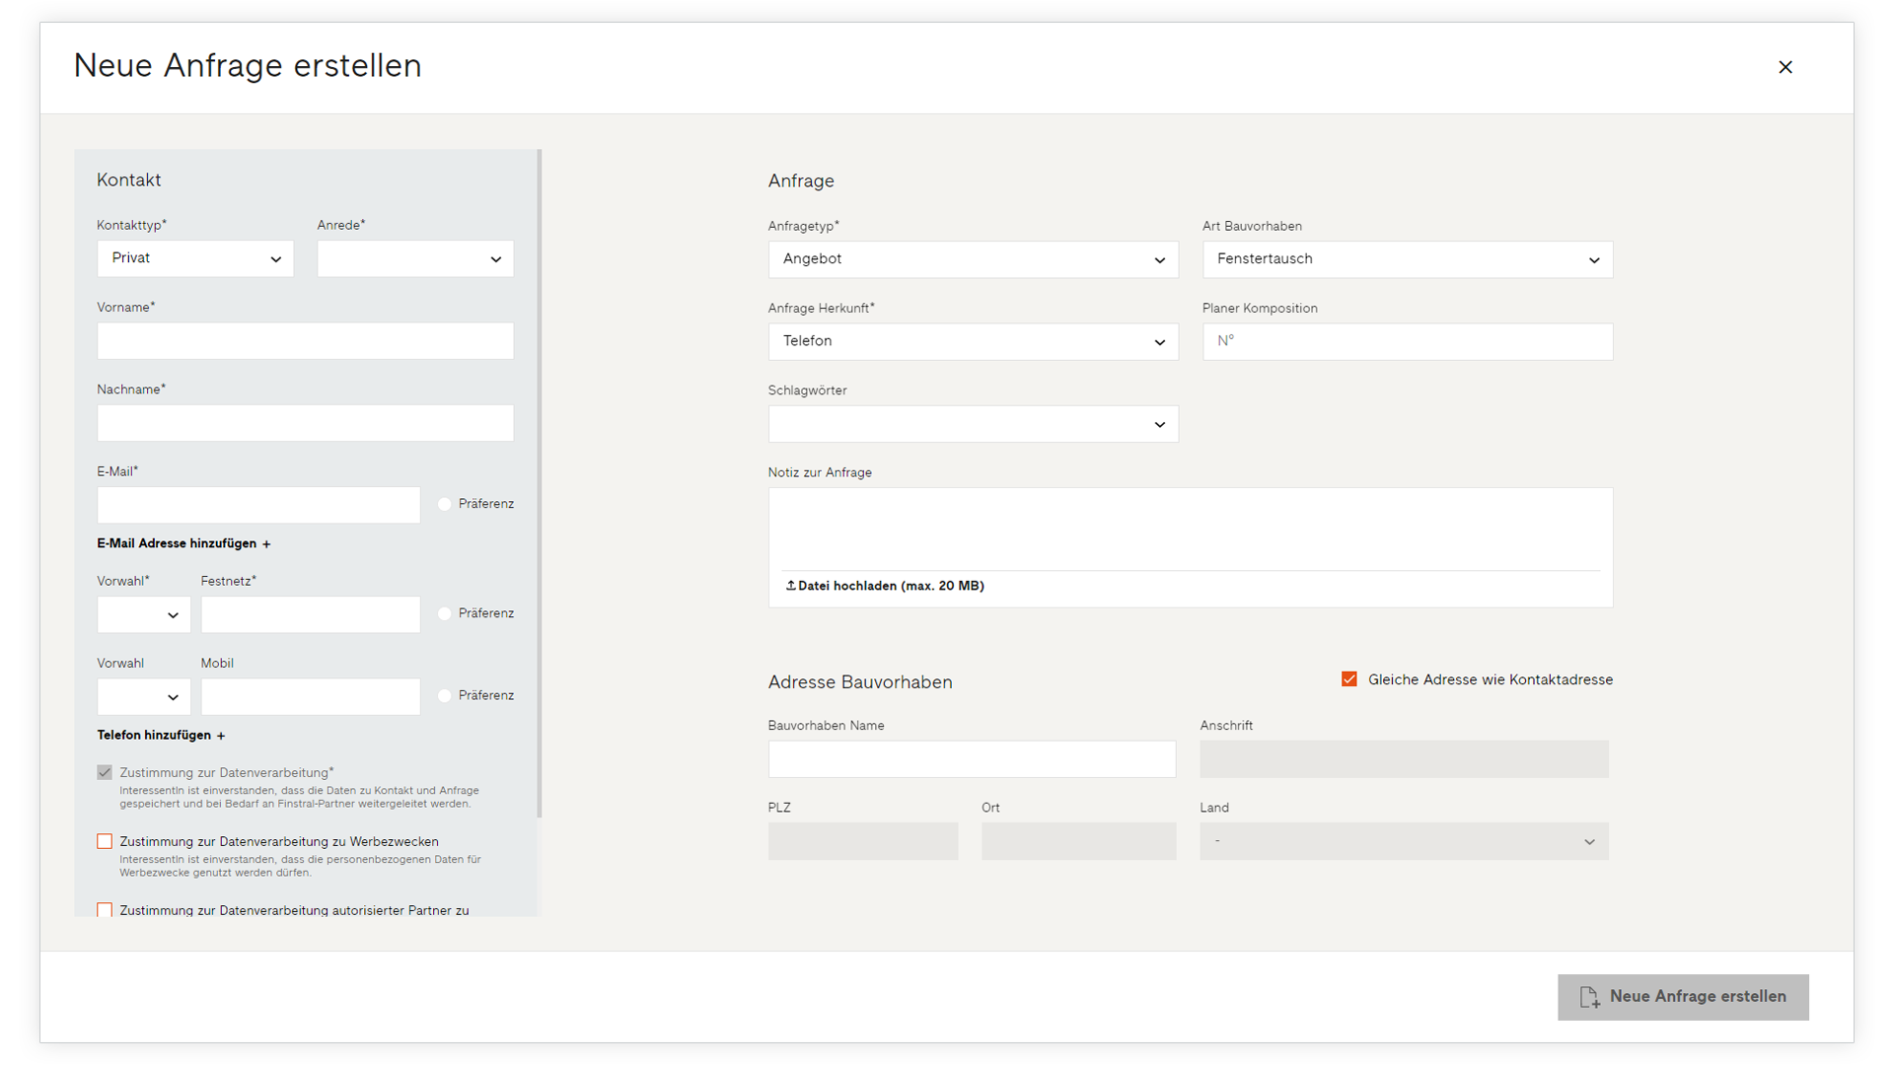Check Zustimmung zur Datenverarbeitung zu Werbezwecken
This screenshot has width=1894, height=1065.
click(x=105, y=841)
